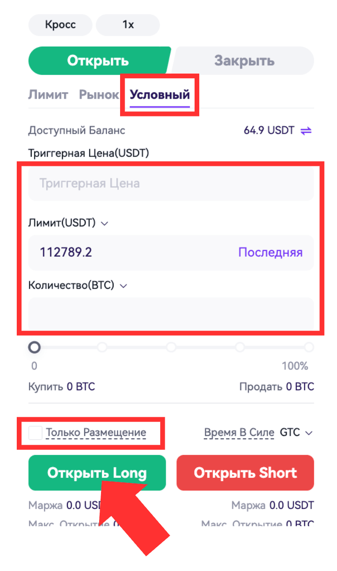Switch to the Лимит order tab
This screenshot has height=571, width=337.
(x=48, y=95)
